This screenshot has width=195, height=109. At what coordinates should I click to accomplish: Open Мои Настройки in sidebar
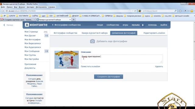[32, 59]
